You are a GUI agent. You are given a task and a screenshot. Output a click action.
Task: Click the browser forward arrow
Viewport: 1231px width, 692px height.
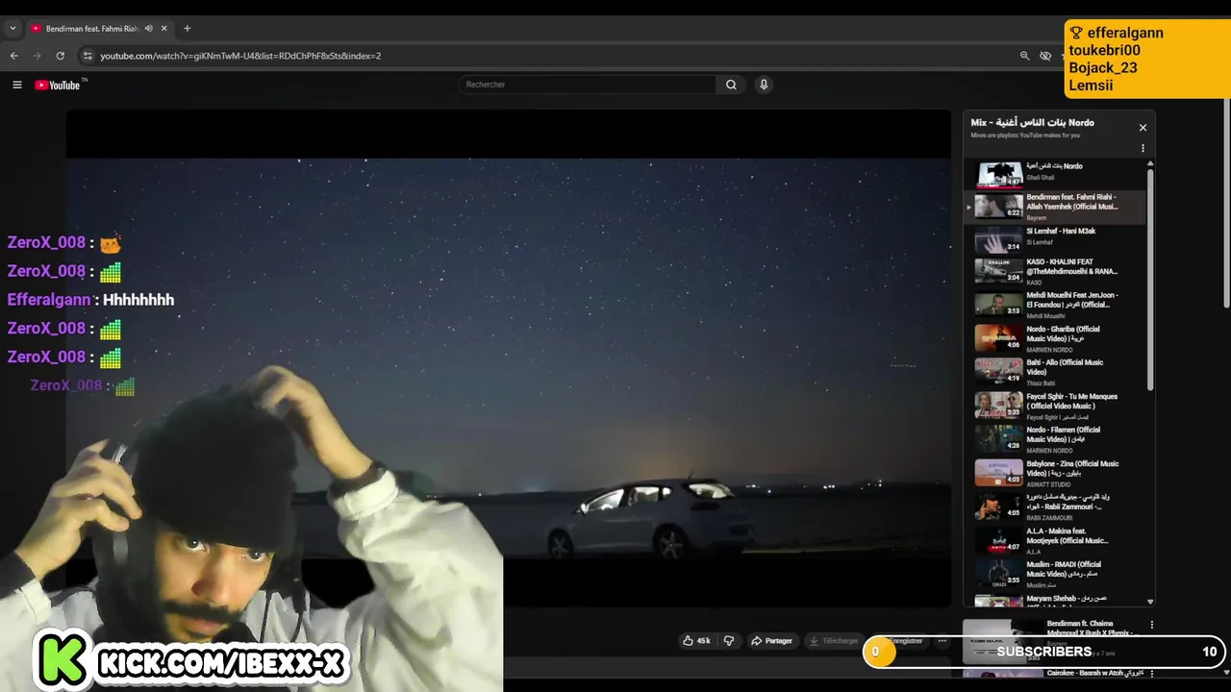tap(38, 56)
